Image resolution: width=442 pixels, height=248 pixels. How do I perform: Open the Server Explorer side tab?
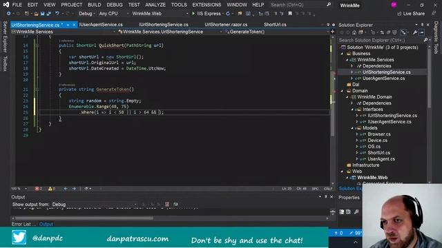[x=5, y=37]
